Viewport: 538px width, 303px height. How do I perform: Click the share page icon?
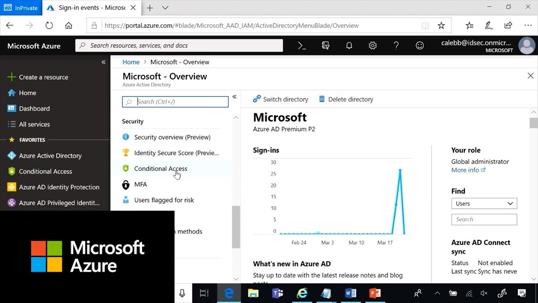[508, 26]
